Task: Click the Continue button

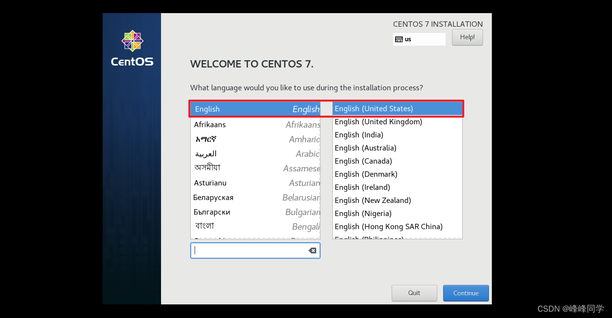Action: tap(466, 293)
